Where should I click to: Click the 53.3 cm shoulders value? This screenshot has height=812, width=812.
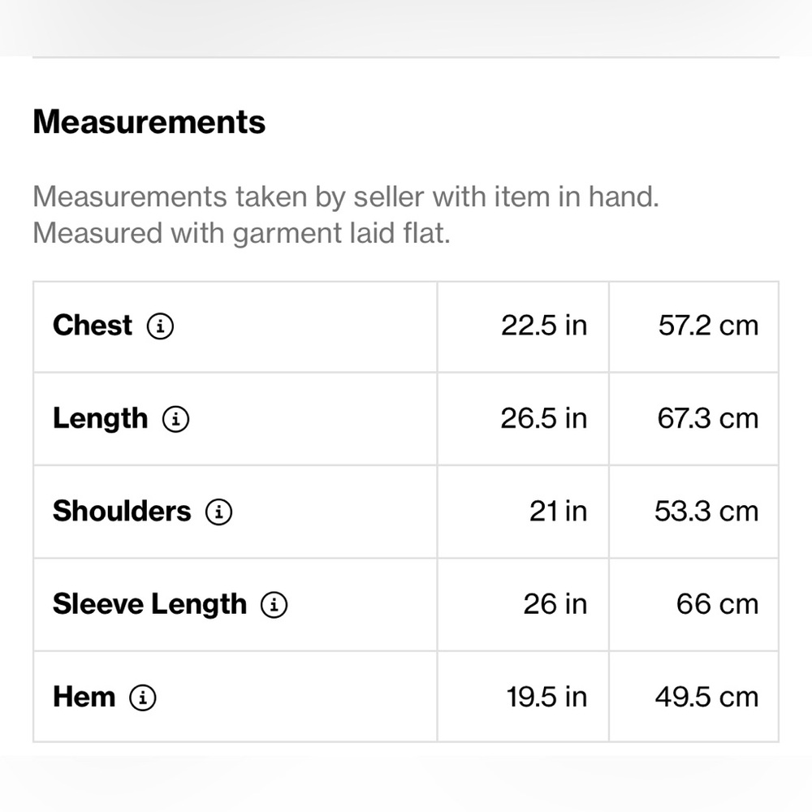(x=706, y=512)
